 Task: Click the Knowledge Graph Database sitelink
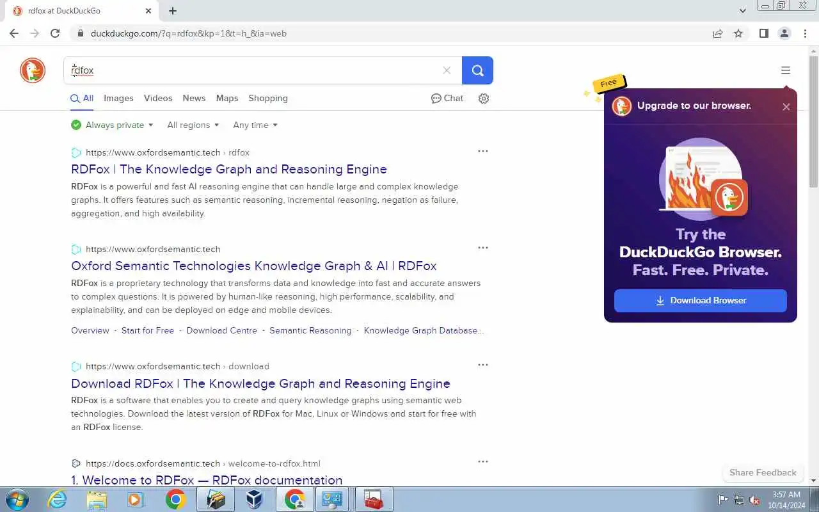tap(424, 330)
